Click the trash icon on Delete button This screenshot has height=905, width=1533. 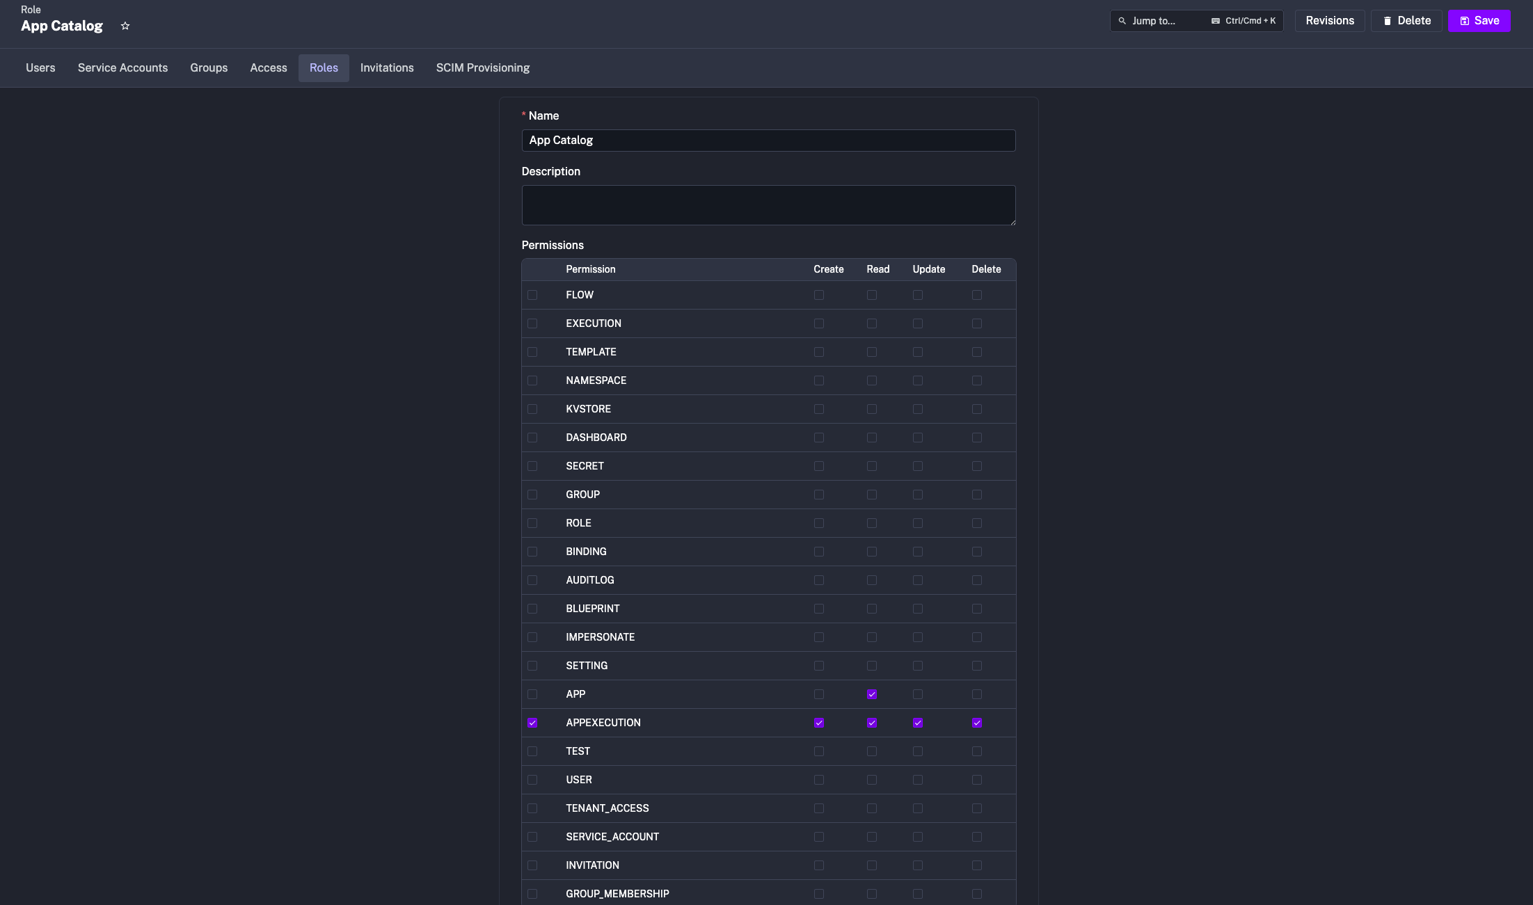(1387, 21)
